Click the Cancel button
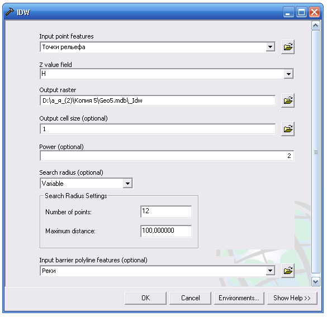Image resolution: width=327 pixels, height=317 pixels. (191, 298)
